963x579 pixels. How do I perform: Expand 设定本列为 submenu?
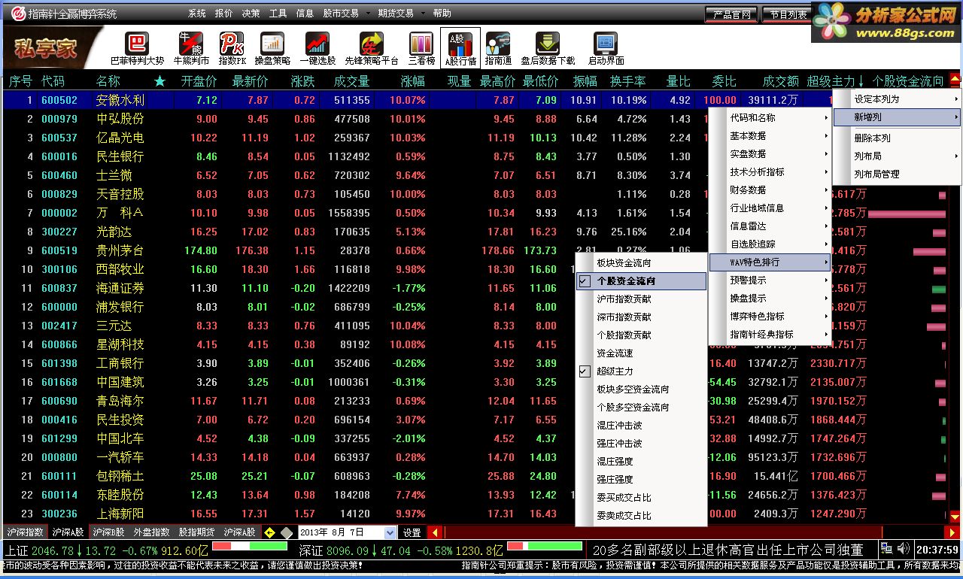(898, 99)
